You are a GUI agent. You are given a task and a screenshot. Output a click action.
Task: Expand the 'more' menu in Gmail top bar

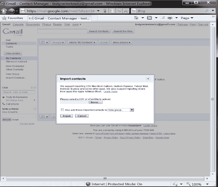[77, 24]
